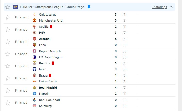This screenshot has height=111, width=182.
Task: Click the Arsenal club badge
Action: coord(34,39)
